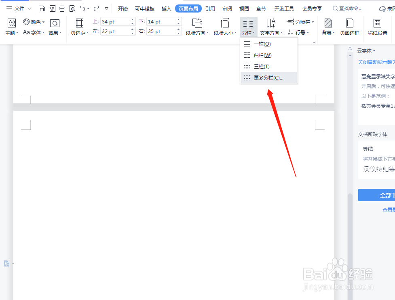Open 背景 (Background) menu
395x300 pixels.
pos(328,27)
